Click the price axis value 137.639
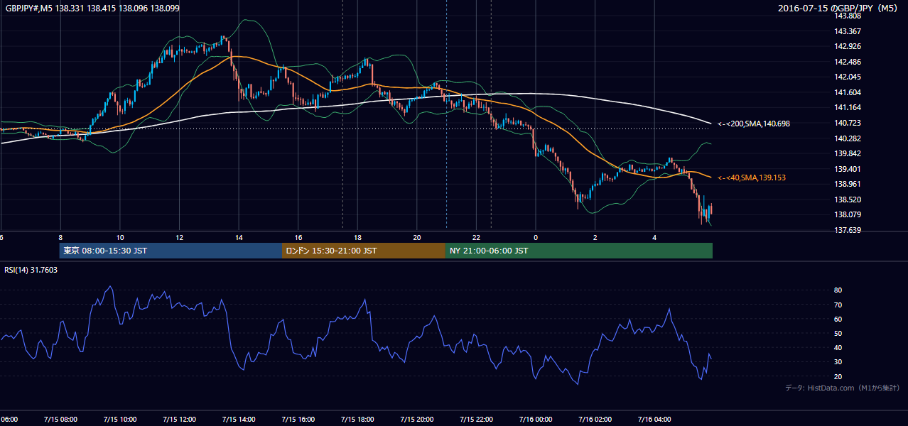 [x=847, y=230]
